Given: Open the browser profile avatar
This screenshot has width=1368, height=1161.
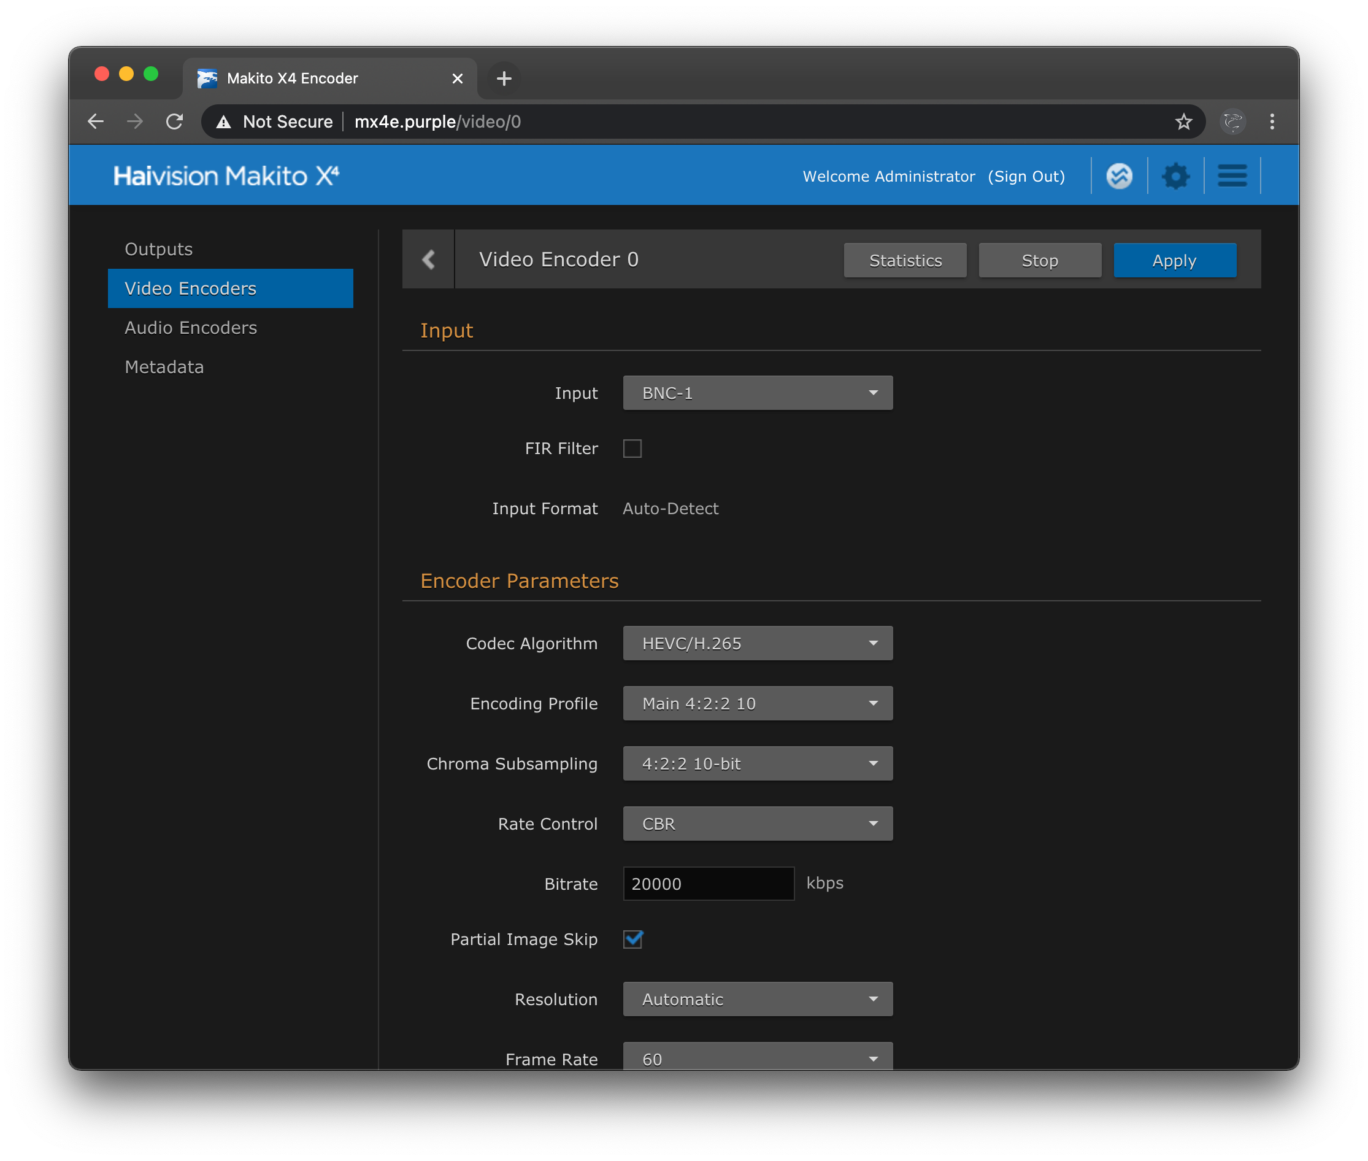Looking at the screenshot, I should 1232,121.
